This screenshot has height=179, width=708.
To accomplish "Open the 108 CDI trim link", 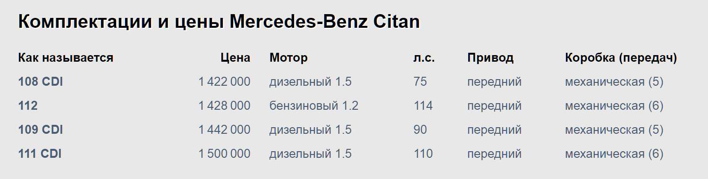I will [41, 82].
